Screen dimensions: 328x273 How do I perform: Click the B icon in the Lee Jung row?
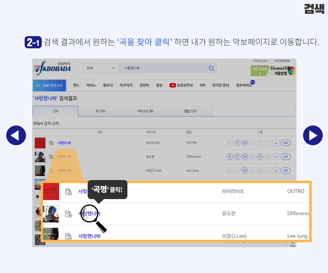tap(230, 171)
